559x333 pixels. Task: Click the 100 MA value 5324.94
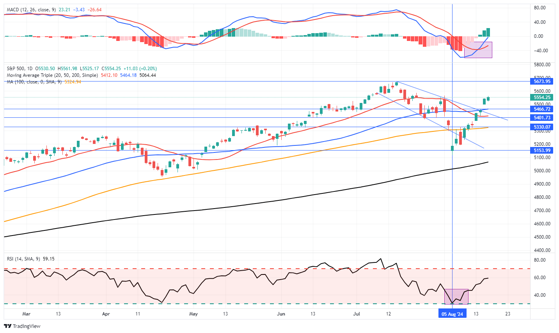(x=73, y=82)
